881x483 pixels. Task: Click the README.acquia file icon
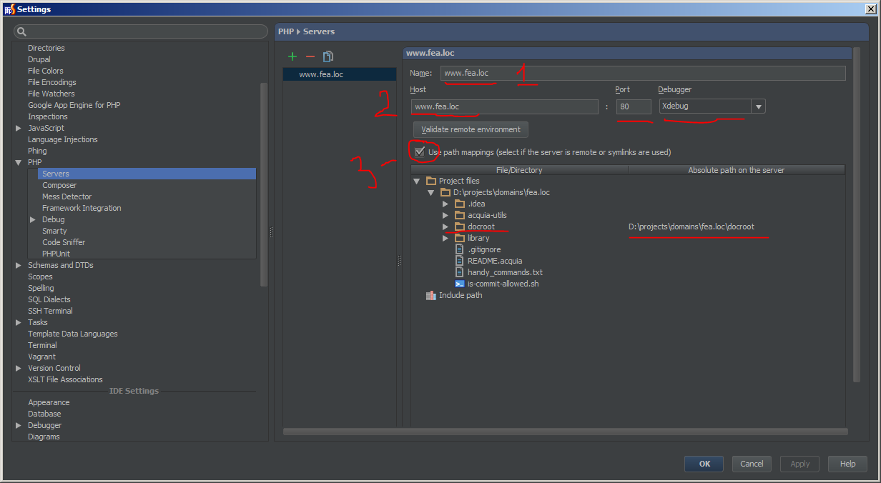pos(460,261)
